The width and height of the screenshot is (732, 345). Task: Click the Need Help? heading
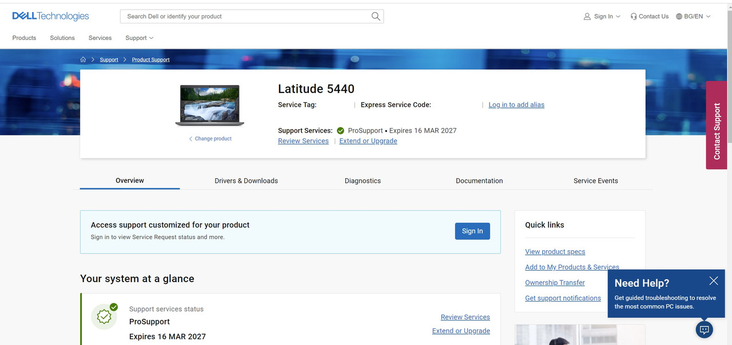point(642,283)
